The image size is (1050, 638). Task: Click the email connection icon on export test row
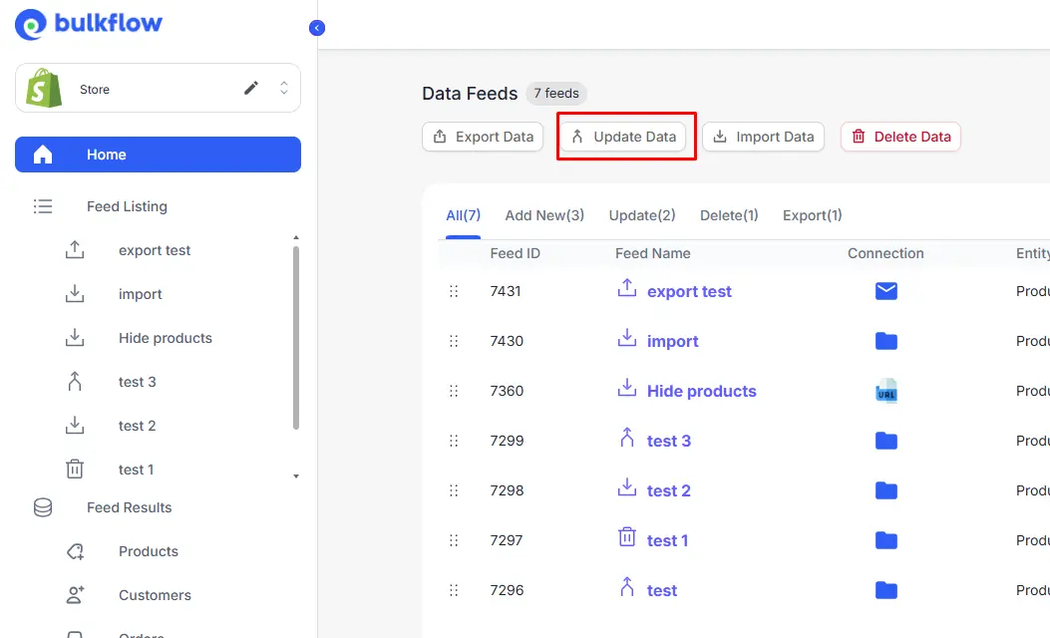886,290
